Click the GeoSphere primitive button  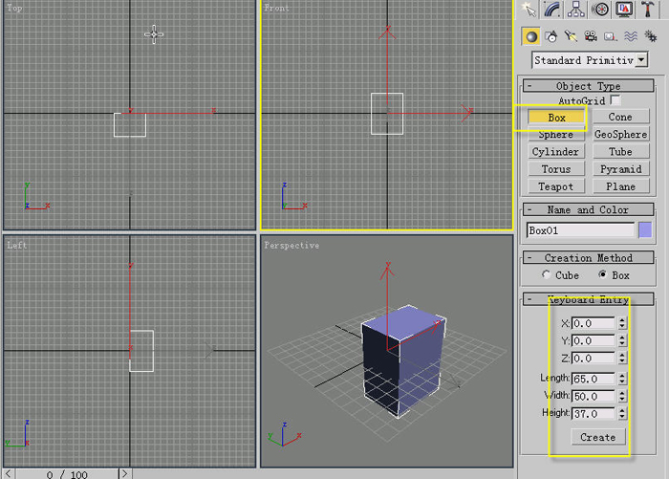pyautogui.click(x=621, y=134)
